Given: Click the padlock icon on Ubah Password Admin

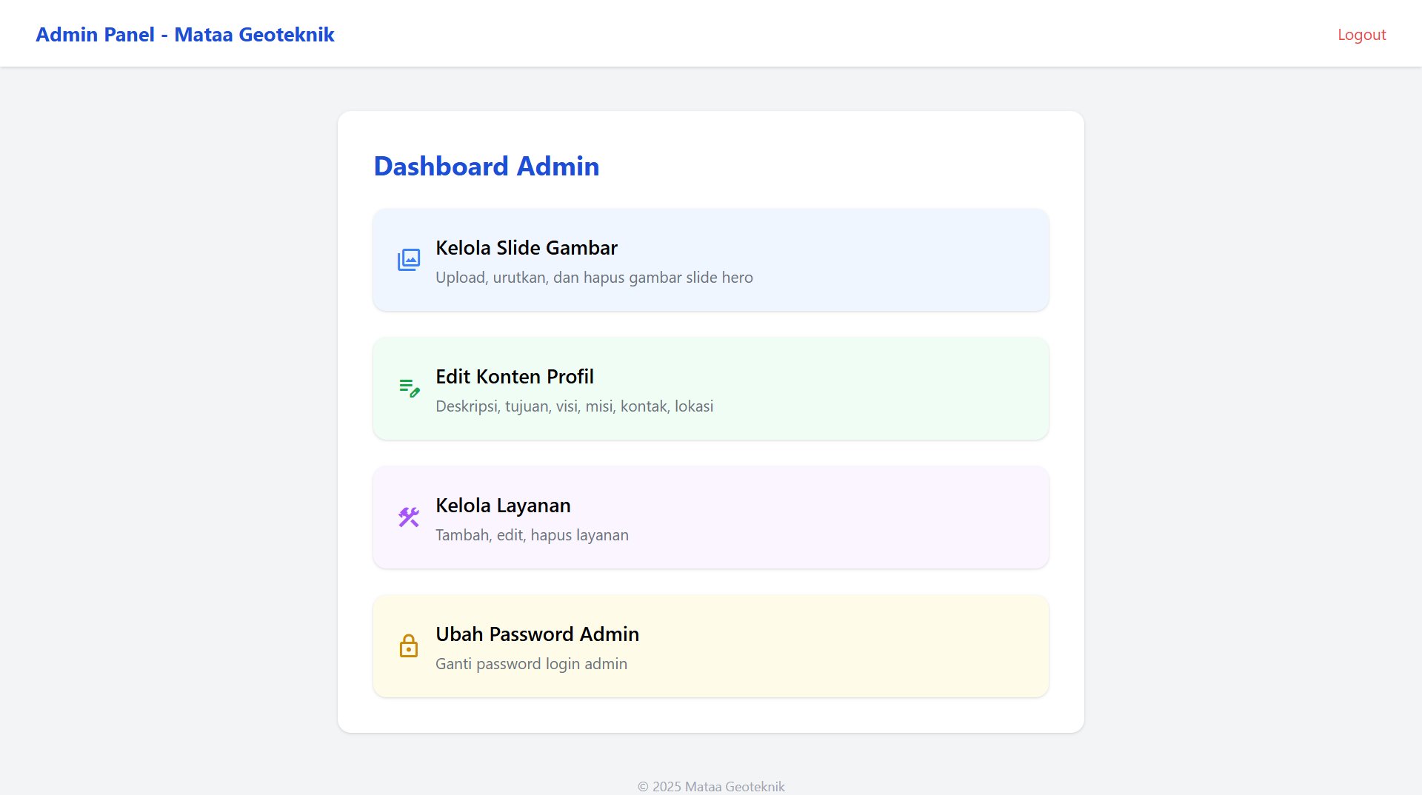Looking at the screenshot, I should pos(409,645).
